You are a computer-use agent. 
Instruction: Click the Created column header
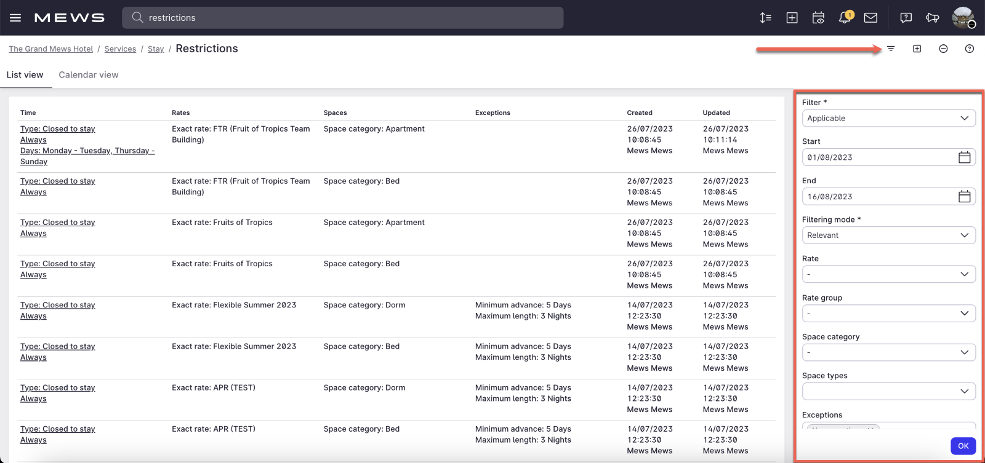640,113
